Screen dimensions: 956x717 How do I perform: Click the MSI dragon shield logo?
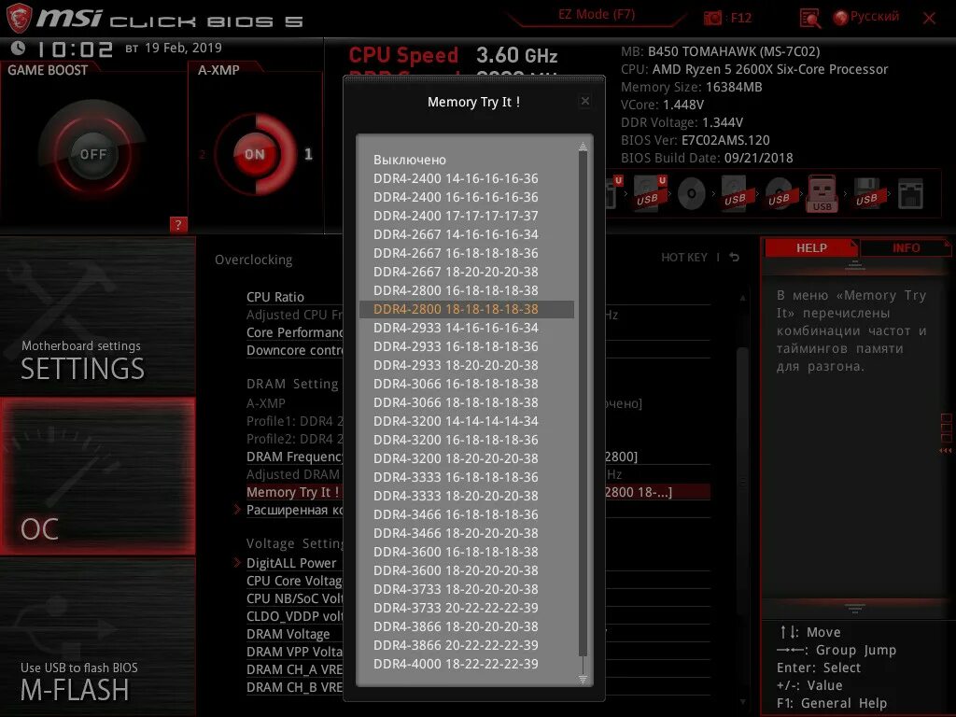coord(19,18)
